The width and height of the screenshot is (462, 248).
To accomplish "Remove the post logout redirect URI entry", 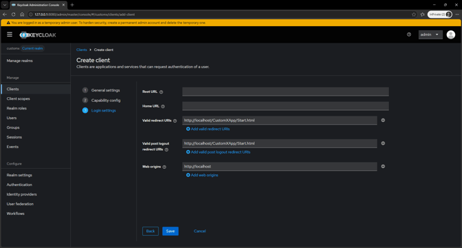I will (x=383, y=143).
